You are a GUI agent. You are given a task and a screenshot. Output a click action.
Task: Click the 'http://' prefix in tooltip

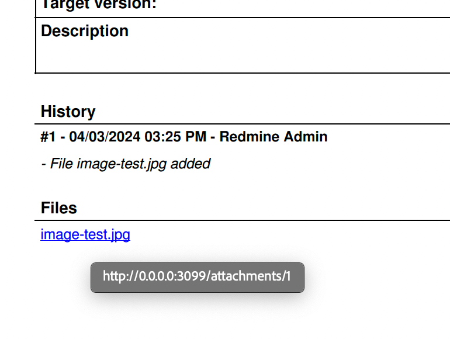click(121, 276)
